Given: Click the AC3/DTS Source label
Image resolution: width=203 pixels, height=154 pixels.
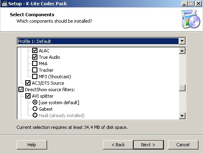Looking at the screenshot, I should pos(48,83).
